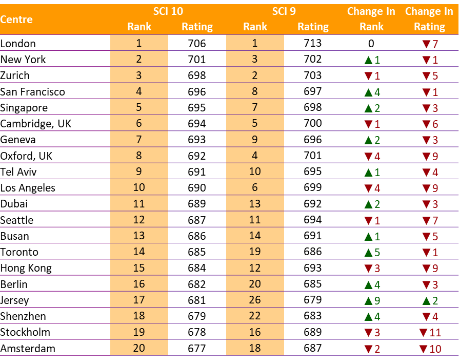Click the red down arrow in London's rating change
Image resolution: width=459 pixels, height=363 pixels.
[426, 44]
